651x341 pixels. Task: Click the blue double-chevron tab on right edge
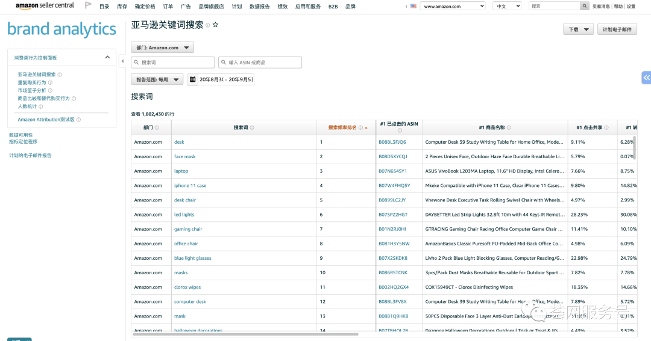(646, 78)
